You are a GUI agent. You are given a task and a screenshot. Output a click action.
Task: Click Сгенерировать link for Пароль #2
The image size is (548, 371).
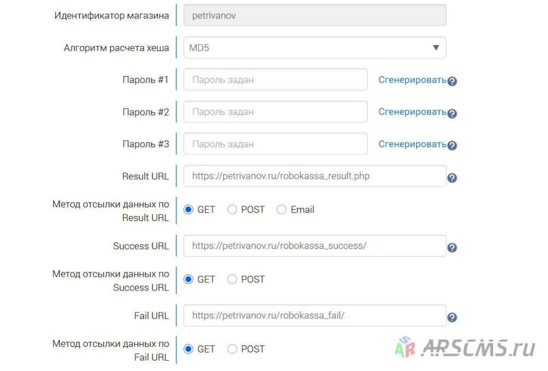(412, 112)
